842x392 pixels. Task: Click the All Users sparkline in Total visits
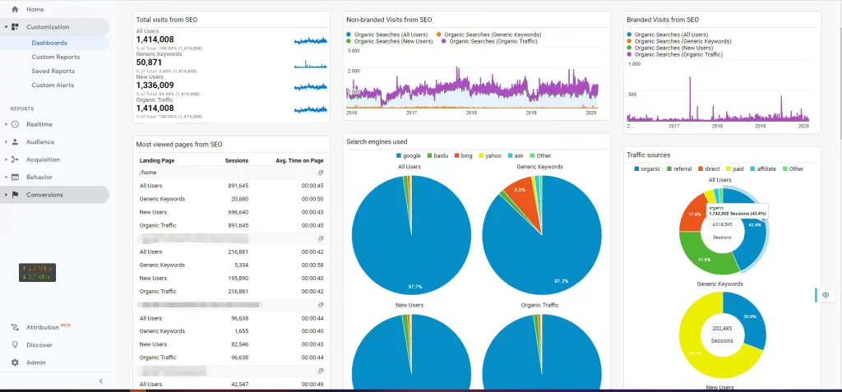(x=310, y=40)
